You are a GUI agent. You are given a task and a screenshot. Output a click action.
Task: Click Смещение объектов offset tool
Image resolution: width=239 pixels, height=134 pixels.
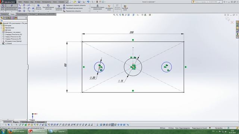pos(59,8)
